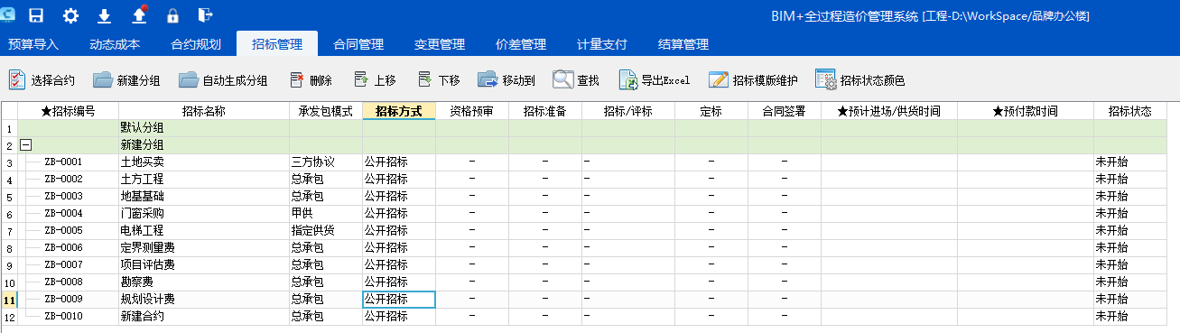The image size is (1180, 333).
Task: Select 勘察费 name cell
Action: pyautogui.click(x=203, y=282)
